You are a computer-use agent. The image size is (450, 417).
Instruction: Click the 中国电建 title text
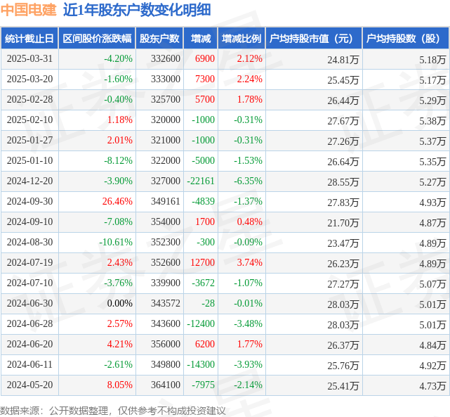[x=28, y=10]
